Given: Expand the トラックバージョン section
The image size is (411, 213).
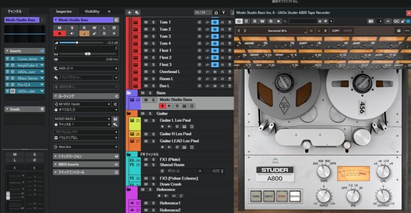Looking at the screenshot, I should click(86, 156).
